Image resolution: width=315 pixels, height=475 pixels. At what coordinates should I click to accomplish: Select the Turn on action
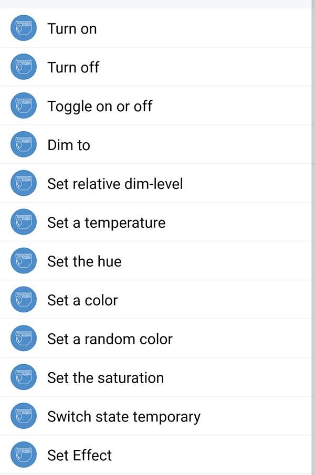click(72, 28)
